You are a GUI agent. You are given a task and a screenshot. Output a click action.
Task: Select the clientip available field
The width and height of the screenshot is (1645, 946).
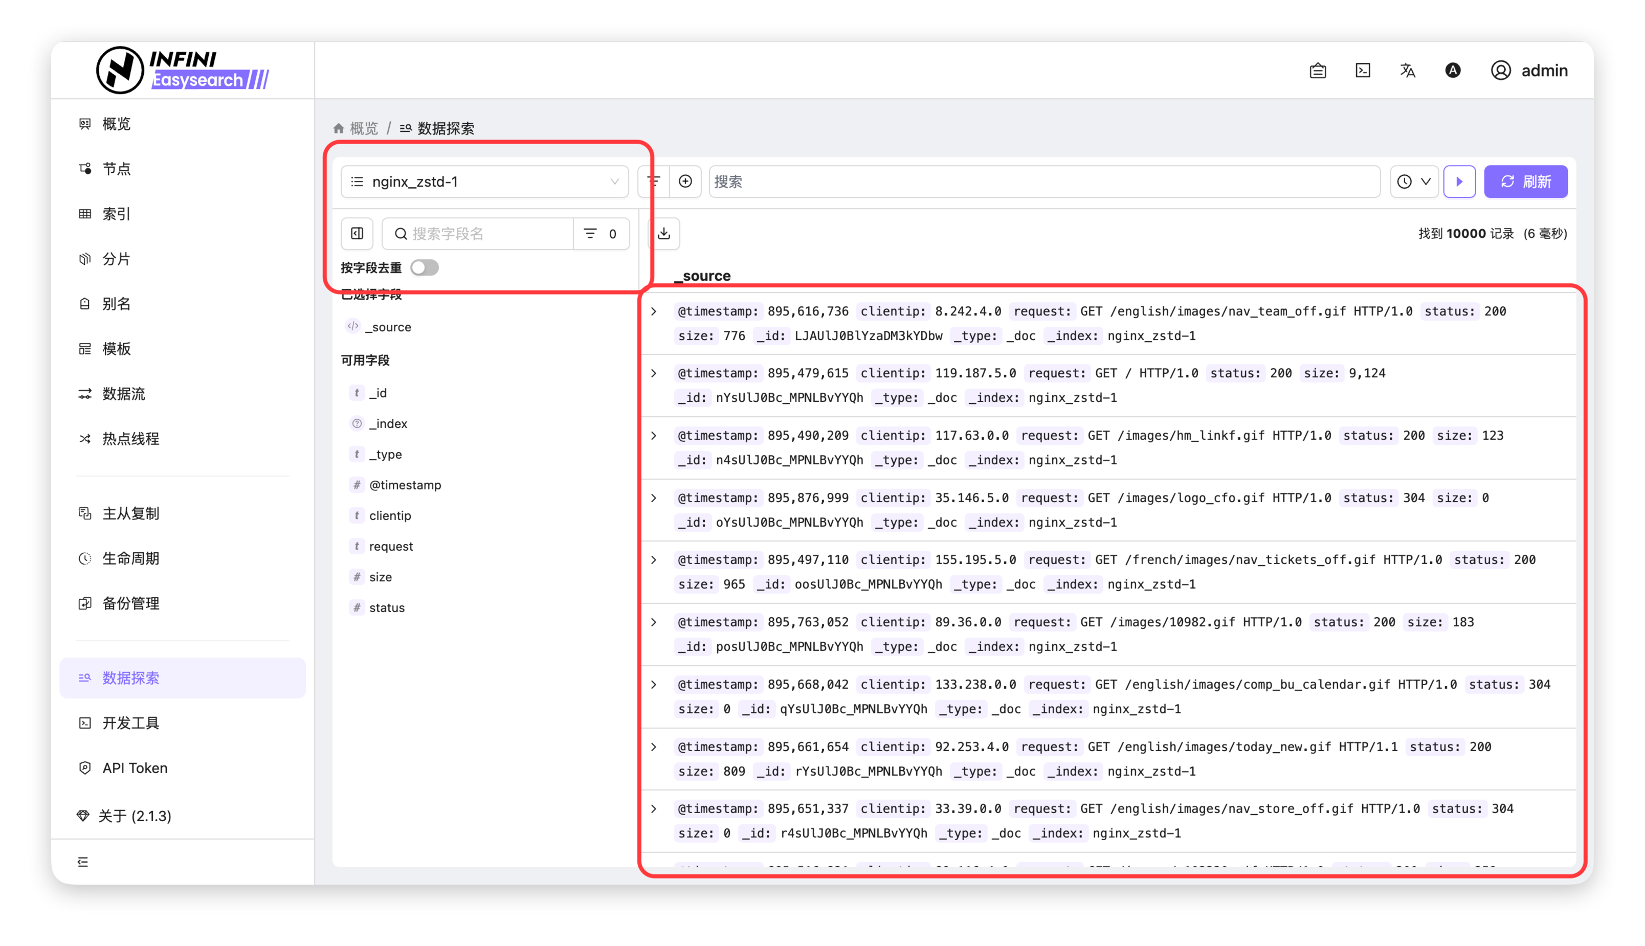[x=390, y=515]
